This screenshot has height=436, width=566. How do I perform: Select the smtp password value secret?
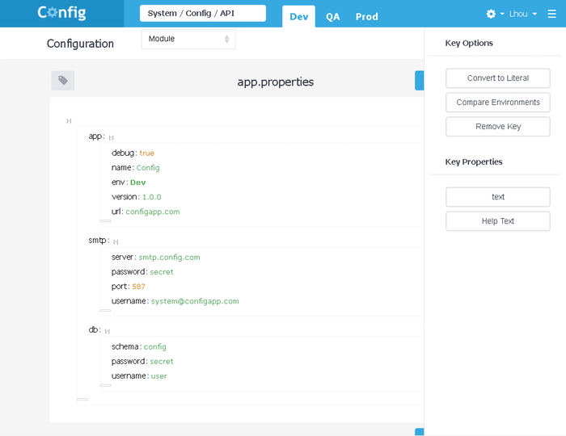pyautogui.click(x=162, y=272)
